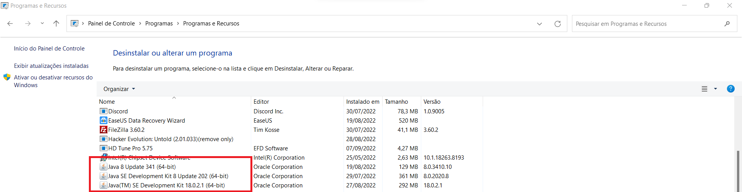Viewport: 742px width, 192px height.
Task: Open recent locations dropdown arrow
Action: pos(42,24)
